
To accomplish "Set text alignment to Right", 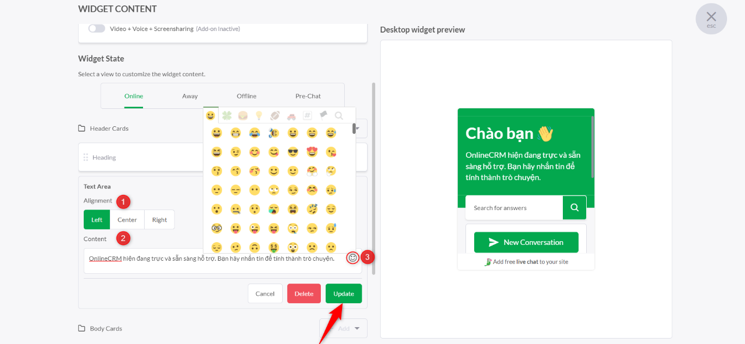I will [159, 220].
